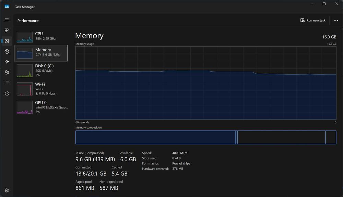This screenshot has width=343, height=197.
Task: Click the Paged pool value 861 MB
Action: 85,188
